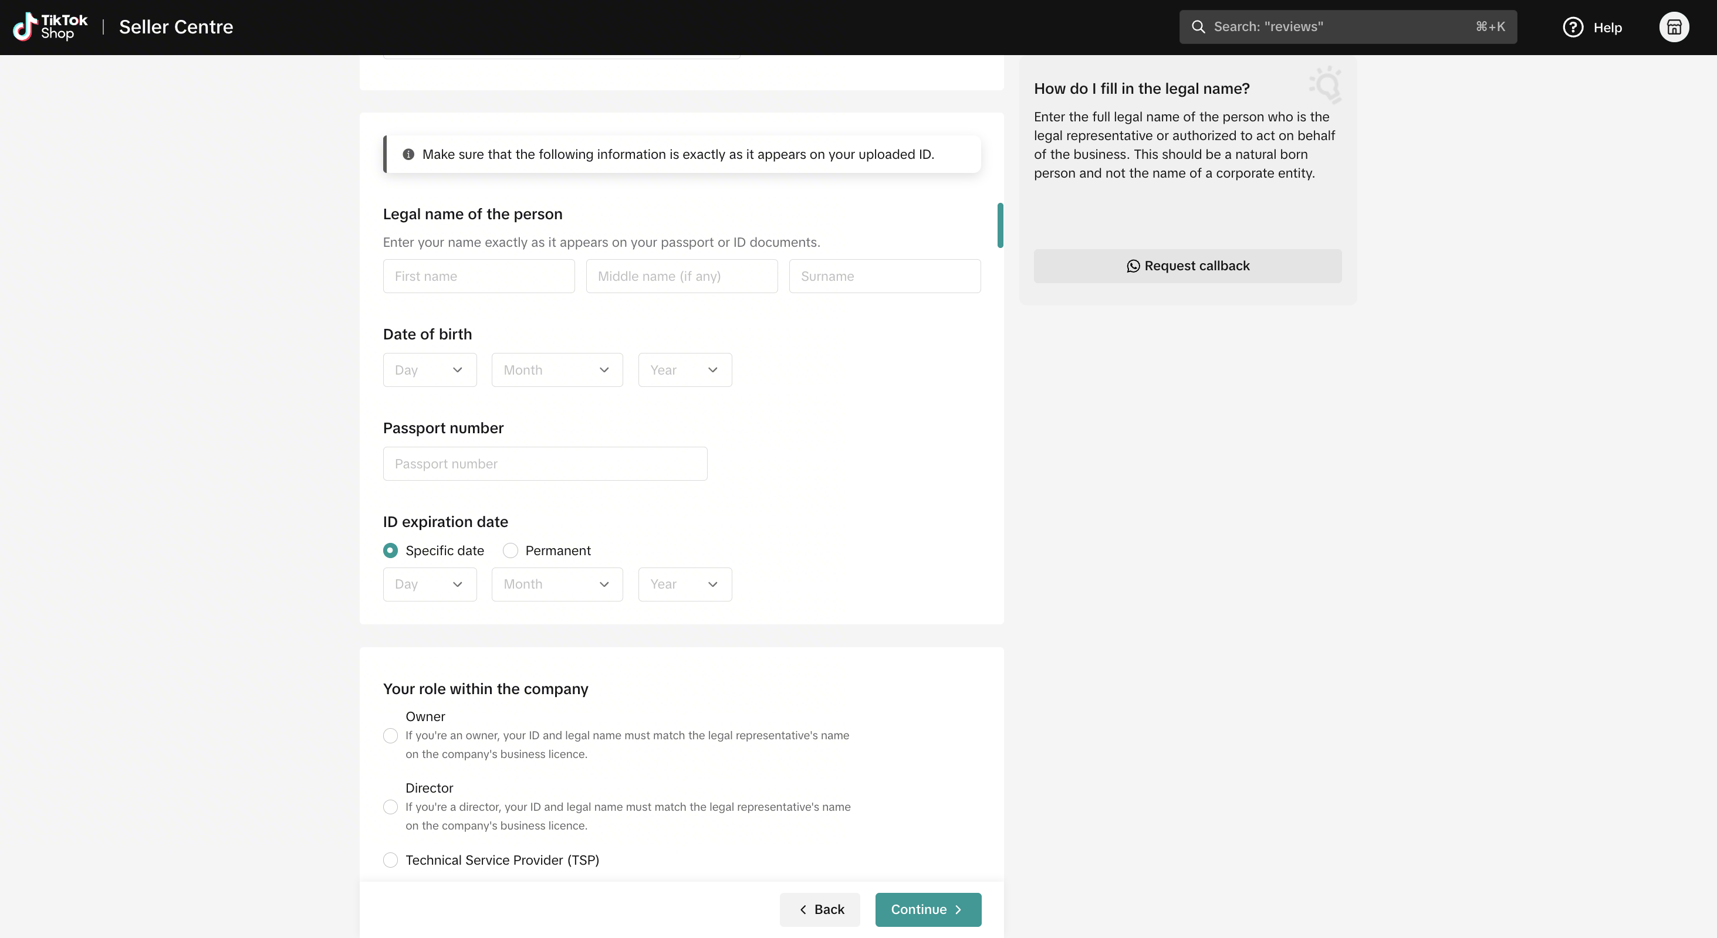This screenshot has height=938, width=1717.
Task: Click the search magnifier icon
Action: 1198,26
